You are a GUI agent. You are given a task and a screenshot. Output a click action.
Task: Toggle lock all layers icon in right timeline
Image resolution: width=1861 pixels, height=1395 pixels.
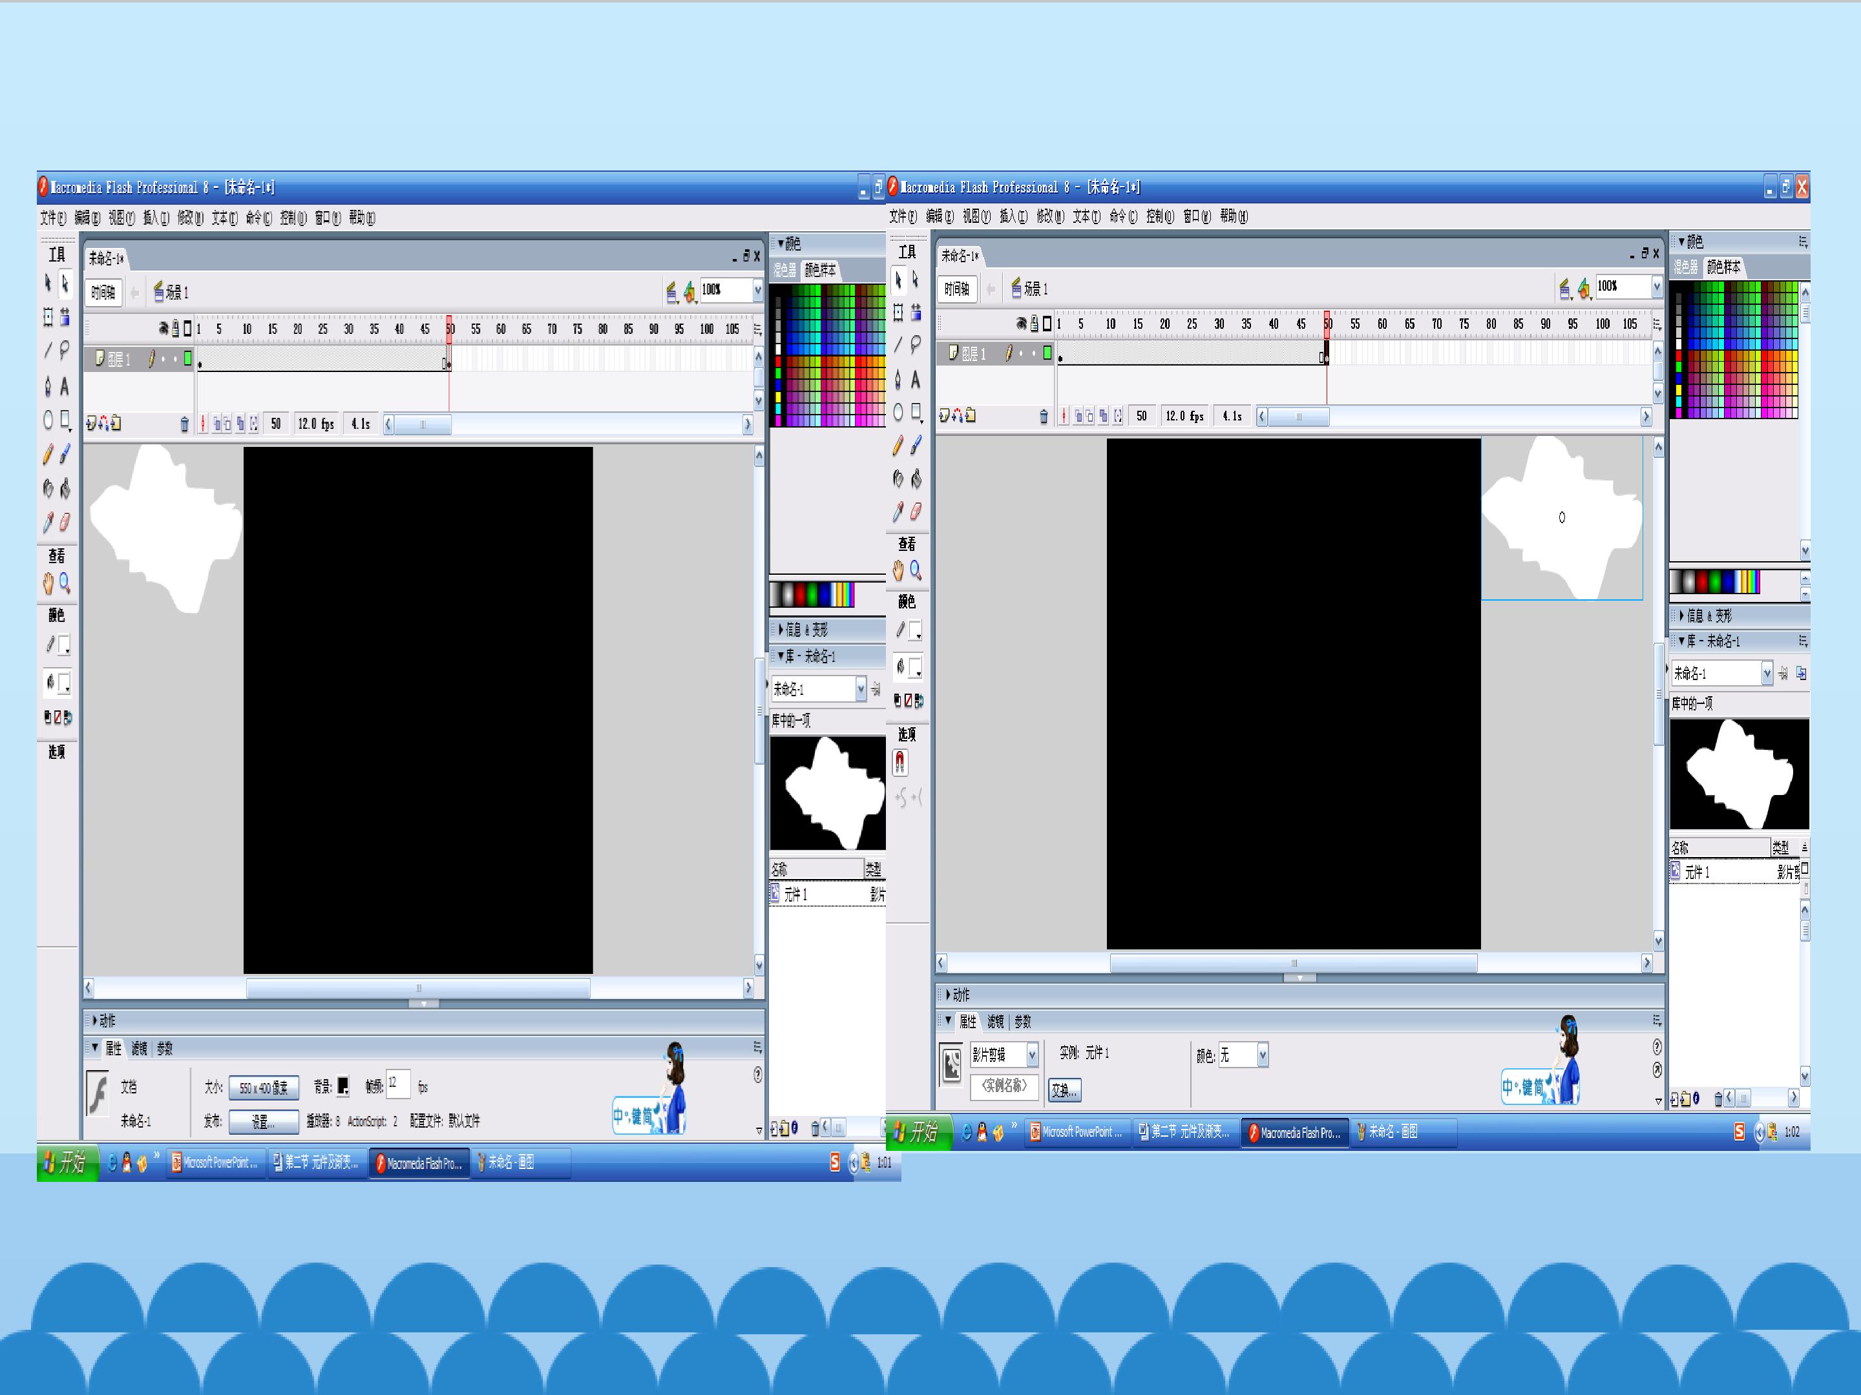point(1035,324)
